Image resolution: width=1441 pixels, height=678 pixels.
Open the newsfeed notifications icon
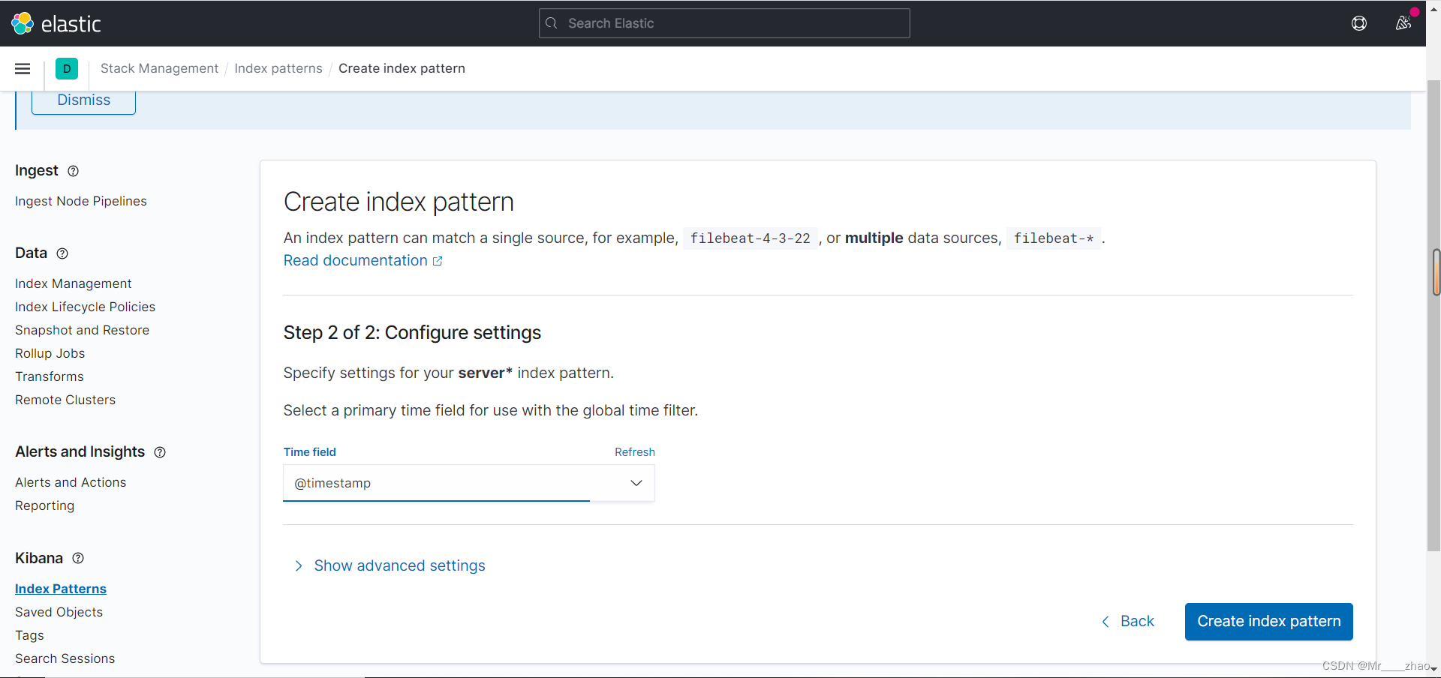[1403, 23]
